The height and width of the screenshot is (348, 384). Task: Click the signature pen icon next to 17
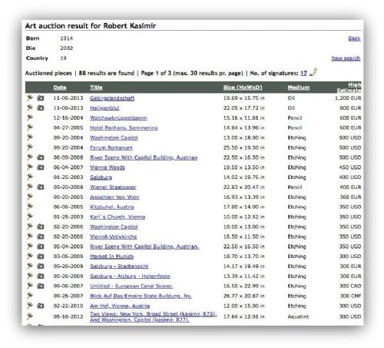click(313, 72)
